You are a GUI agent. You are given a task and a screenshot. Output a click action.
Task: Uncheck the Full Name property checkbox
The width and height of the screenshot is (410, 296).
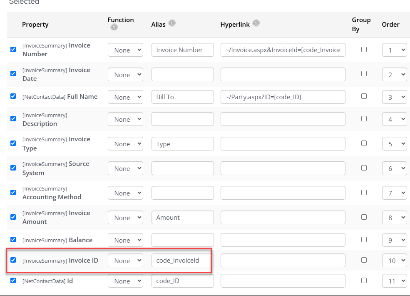13,96
